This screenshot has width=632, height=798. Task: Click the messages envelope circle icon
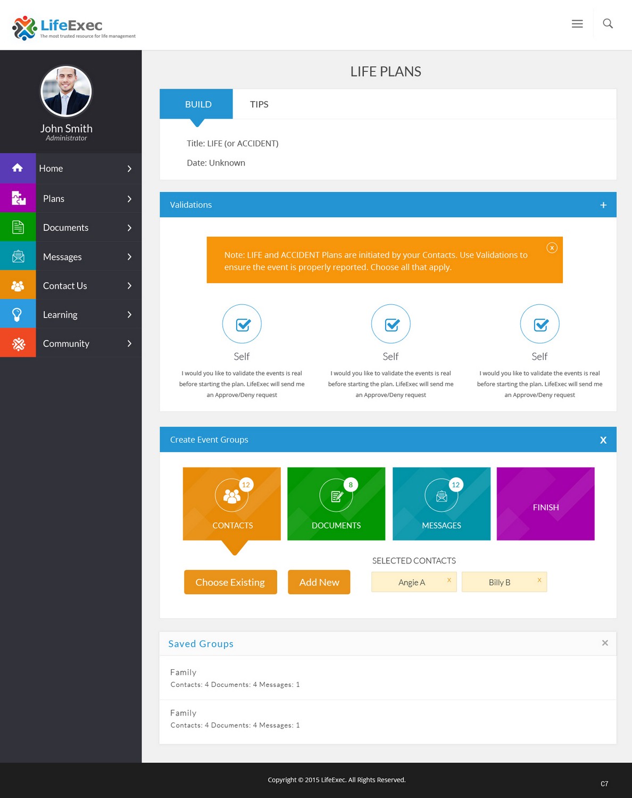[442, 496]
